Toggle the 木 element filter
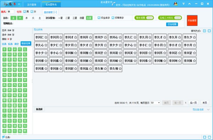Viewport: 213px width, 140px height. tap(20, 18)
